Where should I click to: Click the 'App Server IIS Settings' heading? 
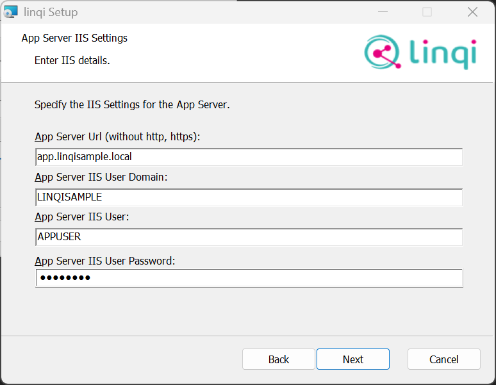(x=74, y=38)
